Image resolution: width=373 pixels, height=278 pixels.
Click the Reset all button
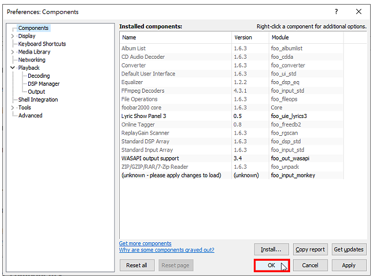137,265
